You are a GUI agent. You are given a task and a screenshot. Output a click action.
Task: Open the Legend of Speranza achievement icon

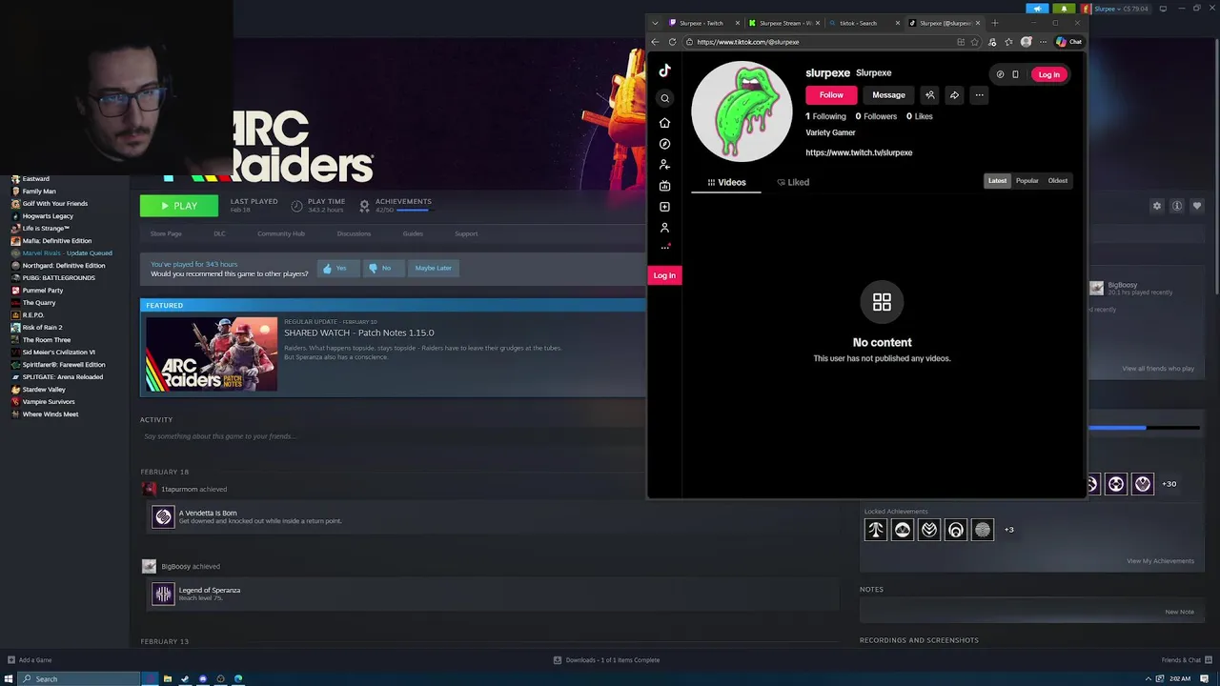pos(163,594)
